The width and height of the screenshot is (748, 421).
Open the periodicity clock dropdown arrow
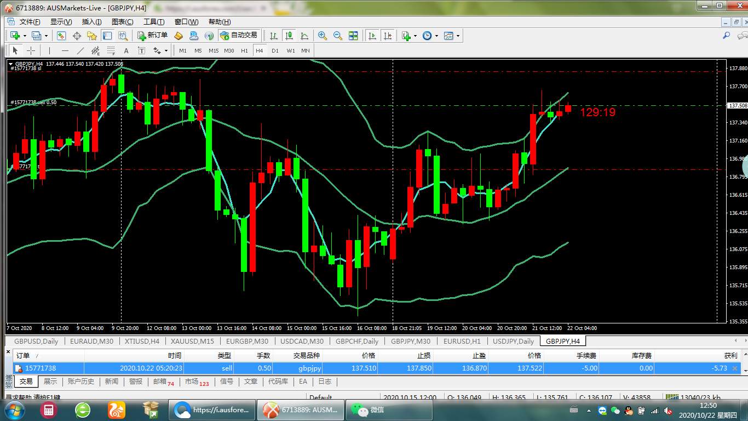(x=436, y=36)
